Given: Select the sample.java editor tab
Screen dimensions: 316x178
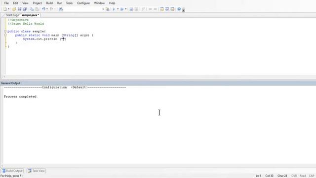Looking at the screenshot, I should point(30,15).
